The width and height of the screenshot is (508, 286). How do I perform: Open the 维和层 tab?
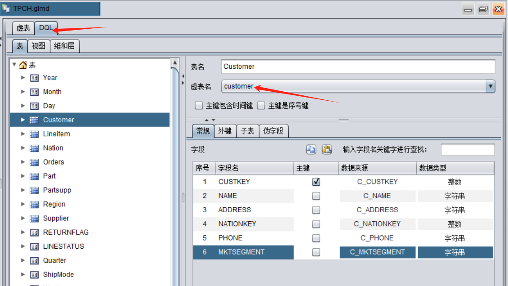(x=64, y=46)
